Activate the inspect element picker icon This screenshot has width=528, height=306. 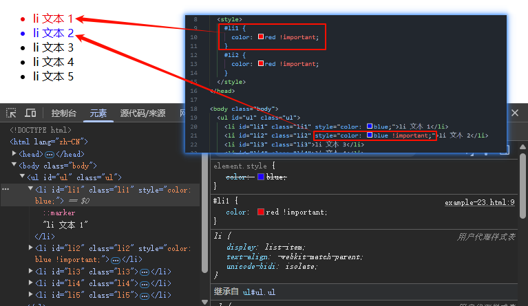[x=11, y=113]
